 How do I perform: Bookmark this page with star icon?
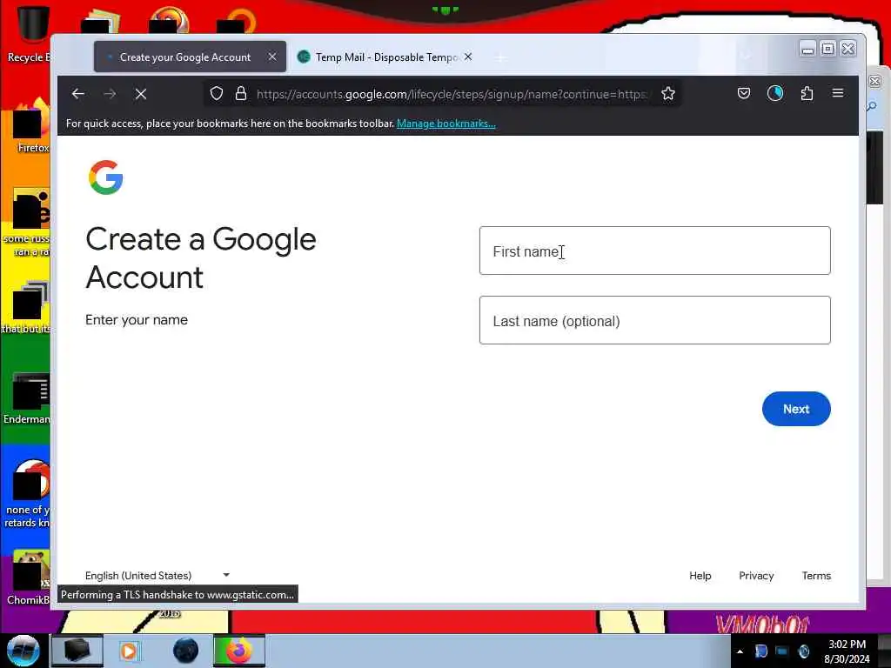668,94
